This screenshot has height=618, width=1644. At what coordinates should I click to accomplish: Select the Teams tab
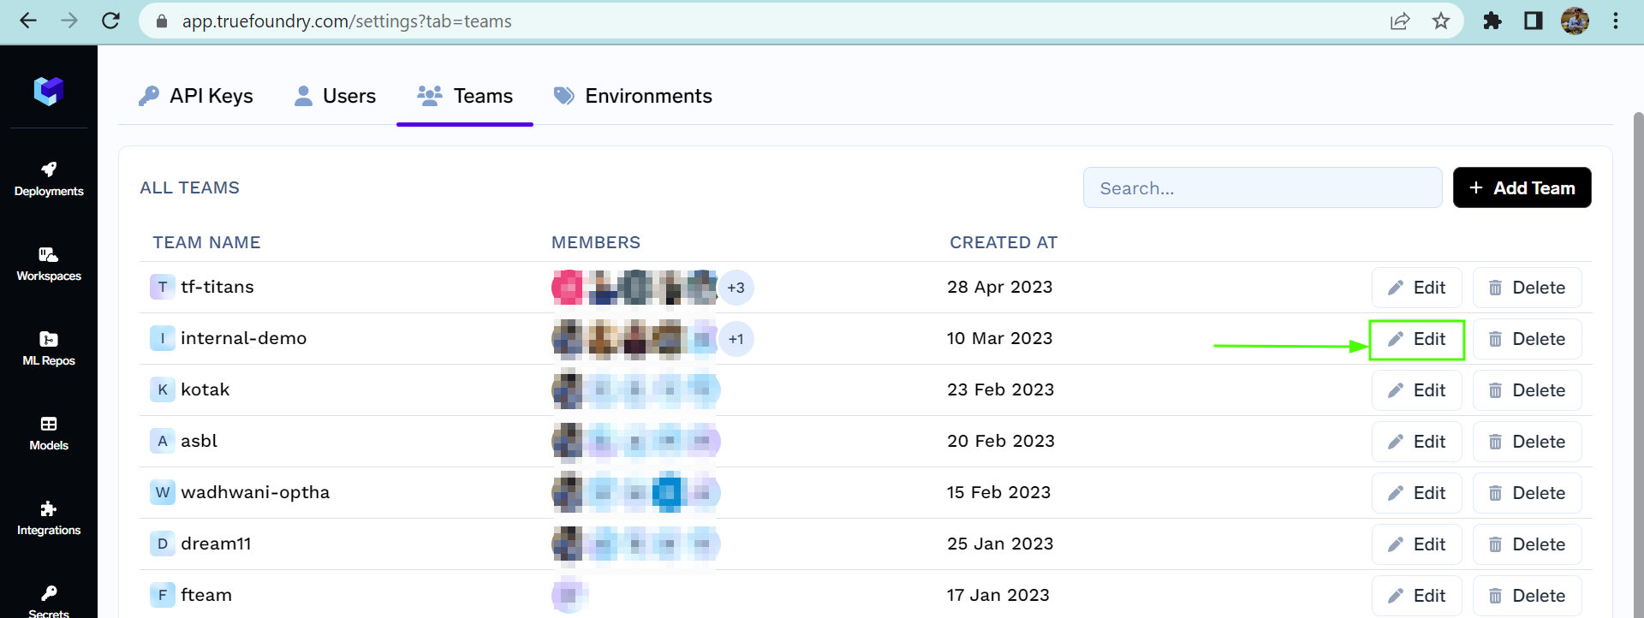click(465, 96)
